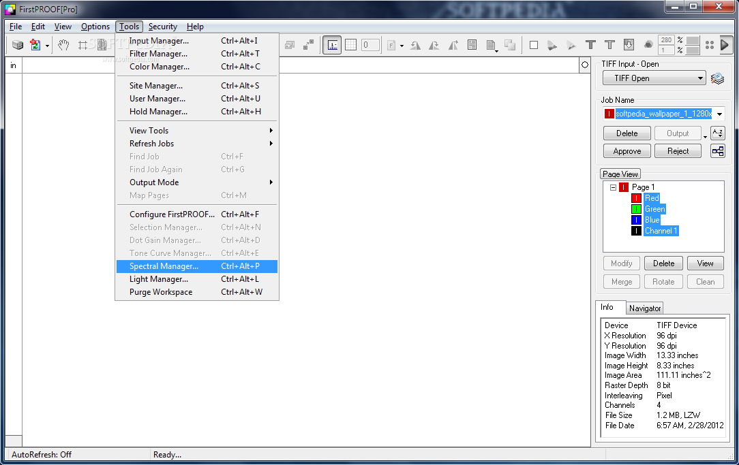This screenshot has width=739, height=465.
Task: Click the play arrow at toolbar end
Action: point(725,45)
